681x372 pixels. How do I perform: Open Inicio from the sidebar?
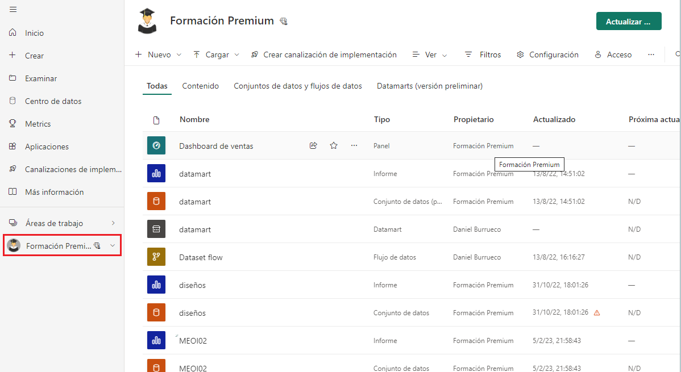34,33
